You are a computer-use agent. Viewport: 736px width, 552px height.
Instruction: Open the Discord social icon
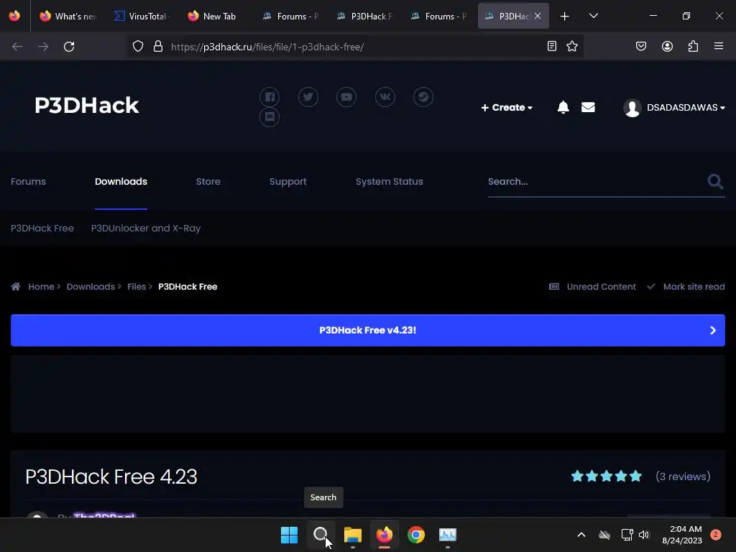pos(270,117)
